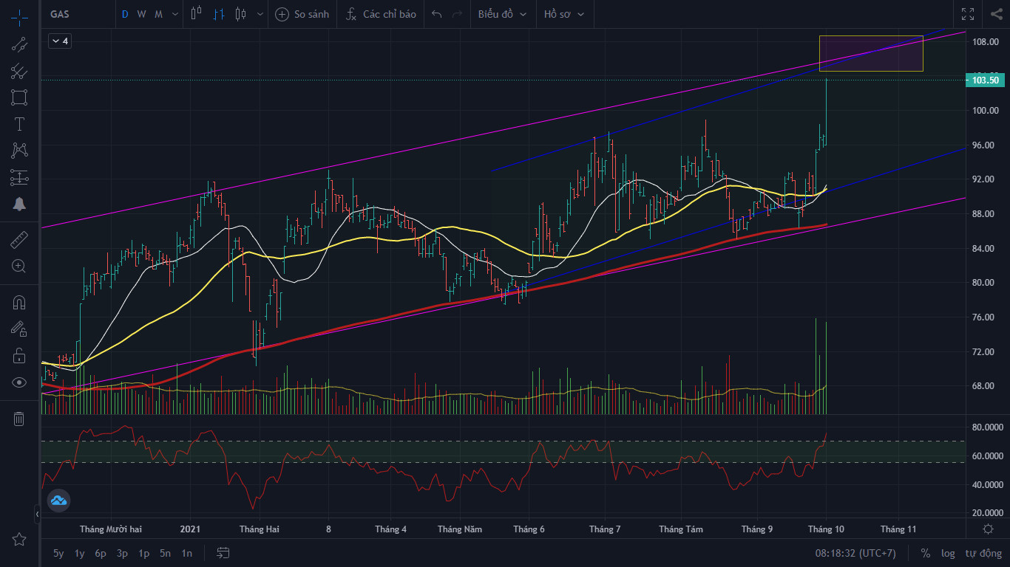
Task: Open the alert bell icon
Action: (x=19, y=205)
